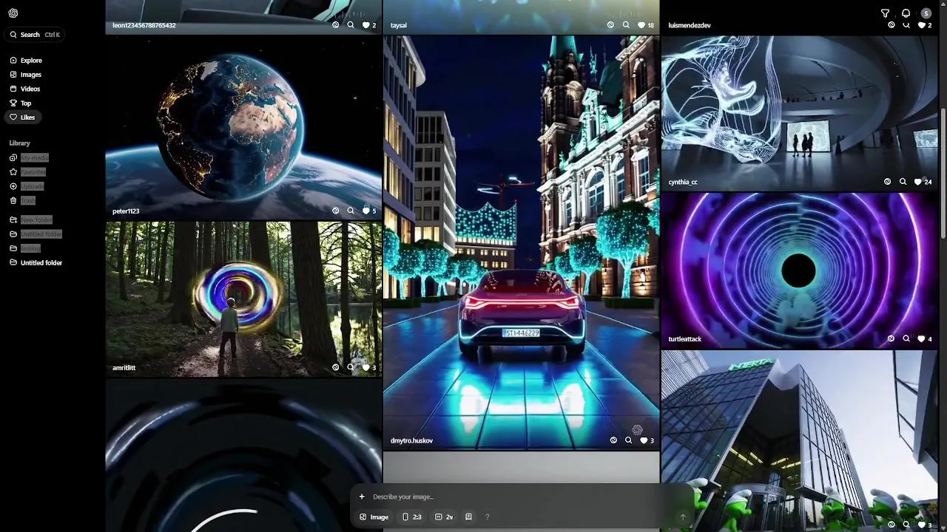Open dmytro.huskov's profile link
947x532 pixels.
411,441
